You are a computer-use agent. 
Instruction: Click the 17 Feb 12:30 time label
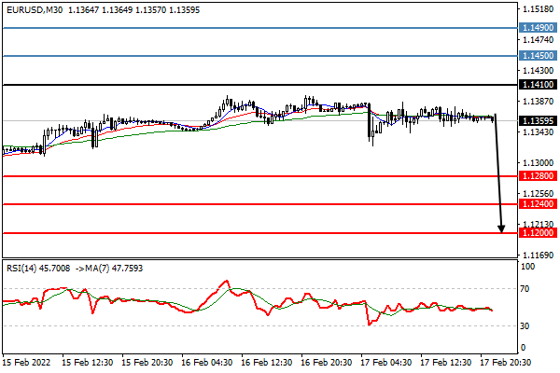click(x=445, y=363)
